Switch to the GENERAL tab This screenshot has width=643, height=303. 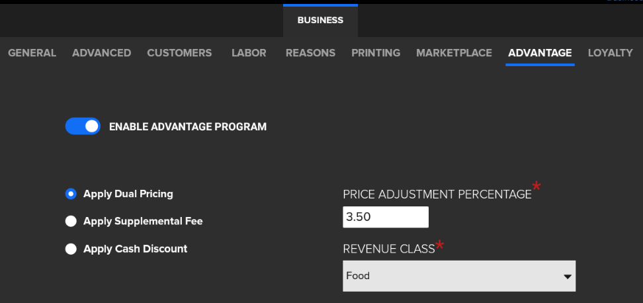click(x=32, y=53)
